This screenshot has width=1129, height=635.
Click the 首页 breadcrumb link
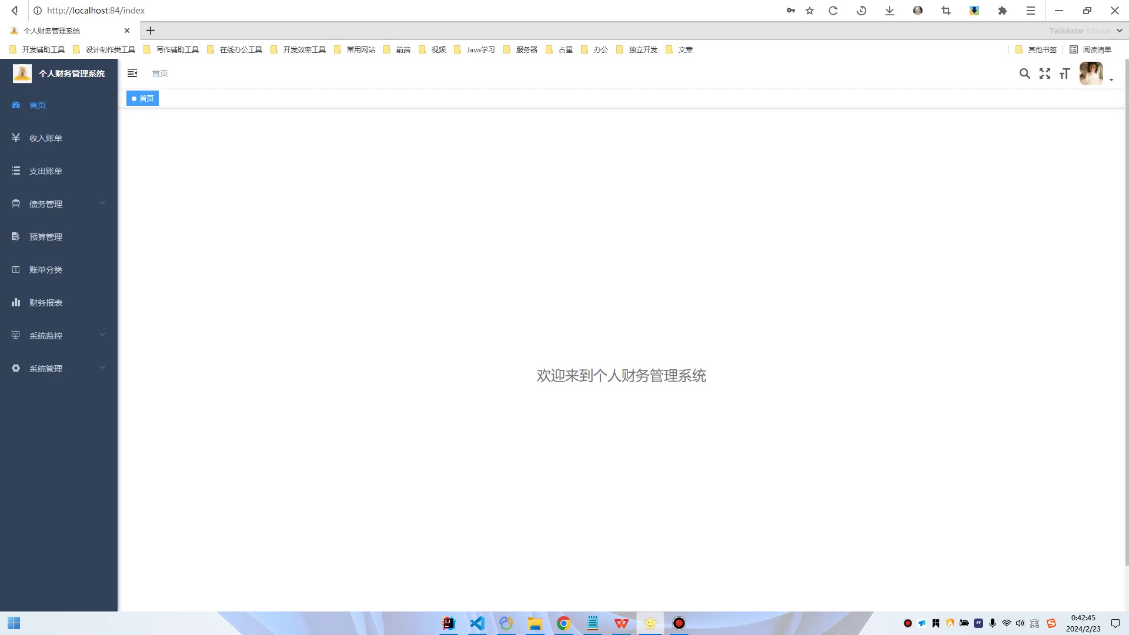click(x=160, y=73)
